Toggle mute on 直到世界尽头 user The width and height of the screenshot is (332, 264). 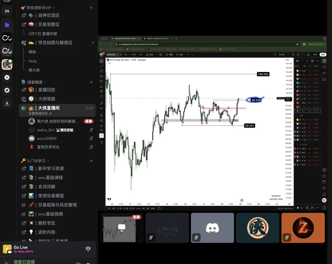(x=91, y=147)
